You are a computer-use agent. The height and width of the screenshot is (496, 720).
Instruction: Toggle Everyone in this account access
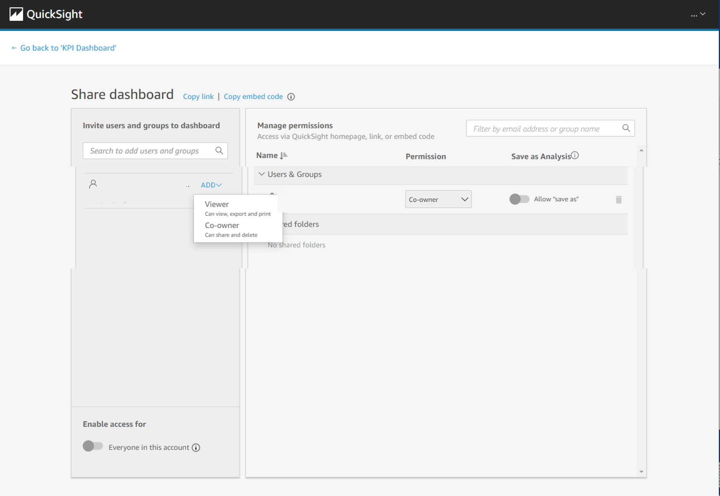click(x=93, y=446)
